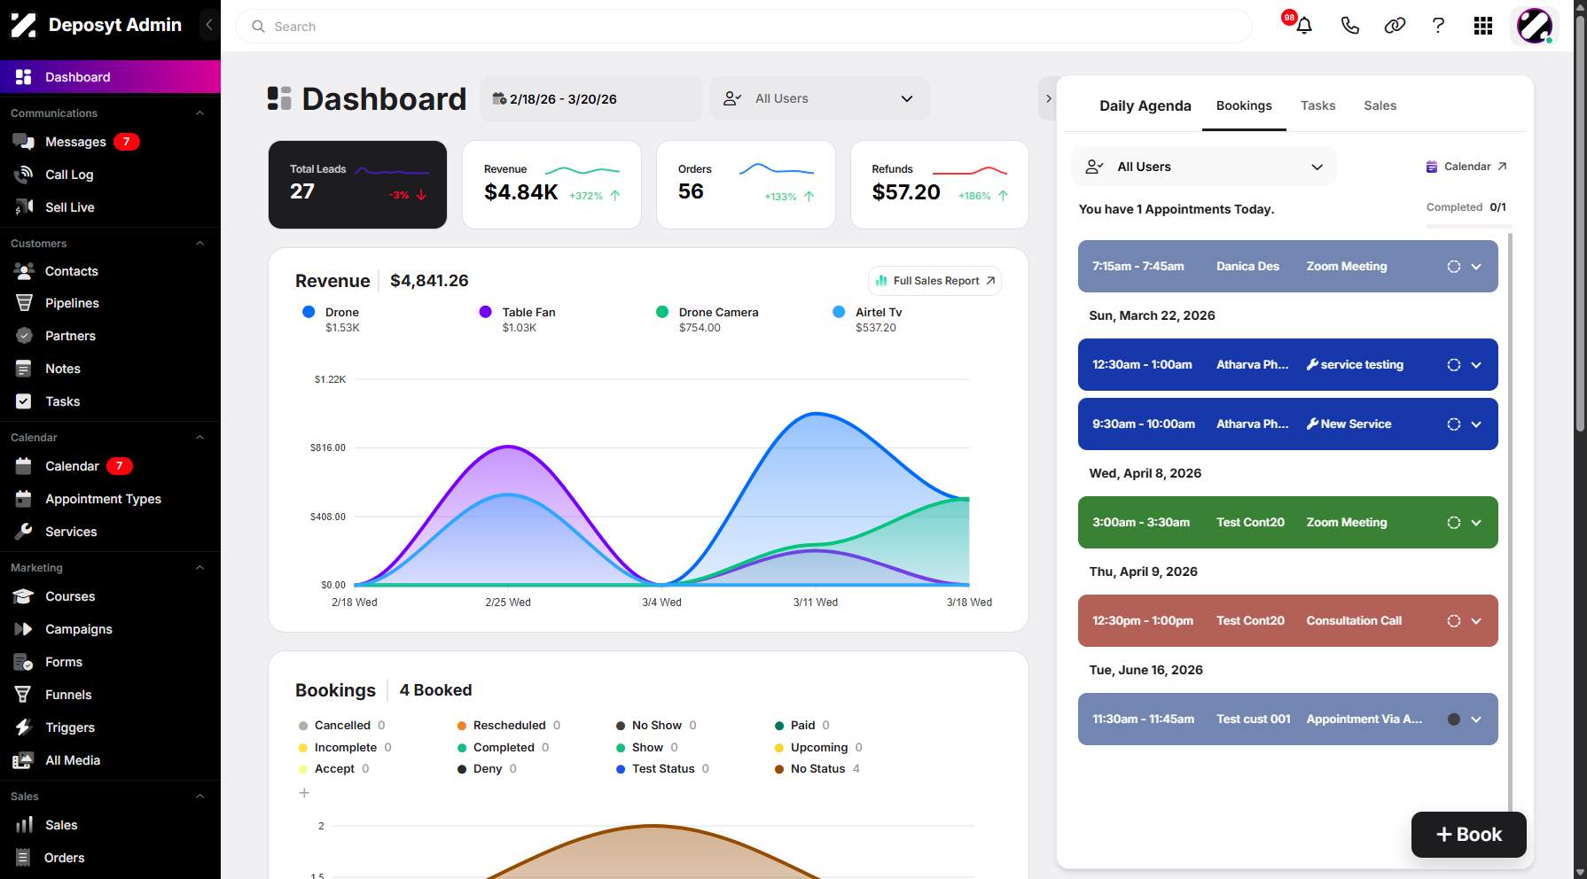This screenshot has height=879, width=1587.
Task: Click the Book button
Action: 1469,835
